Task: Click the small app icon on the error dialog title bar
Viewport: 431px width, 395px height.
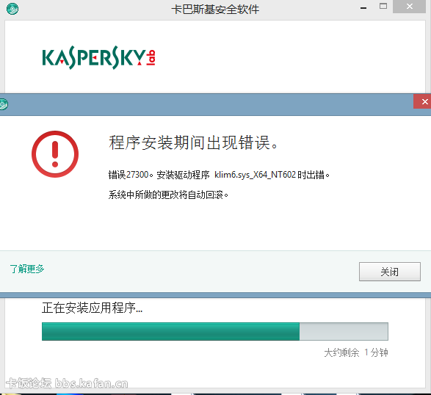Action: (x=3, y=104)
